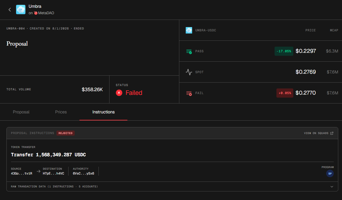Go back using the left chevron arrow
Viewport: 342px width, 200px height.
tap(10, 10)
